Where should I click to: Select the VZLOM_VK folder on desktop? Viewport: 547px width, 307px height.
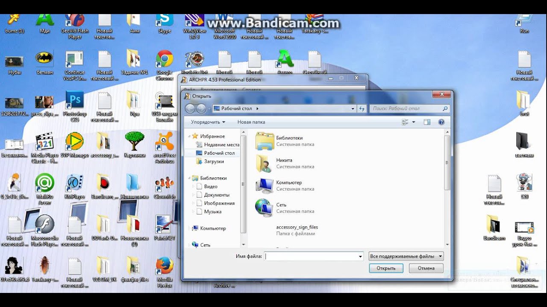[x=105, y=270]
